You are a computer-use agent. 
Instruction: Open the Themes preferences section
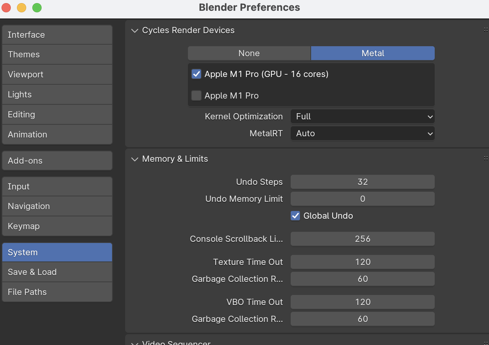(x=57, y=55)
